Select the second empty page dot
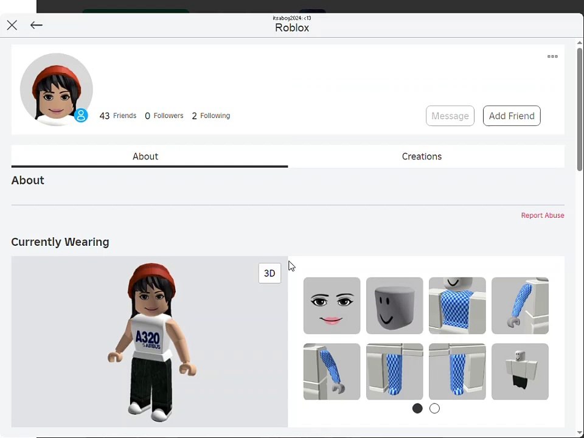584x438 pixels. point(434,409)
